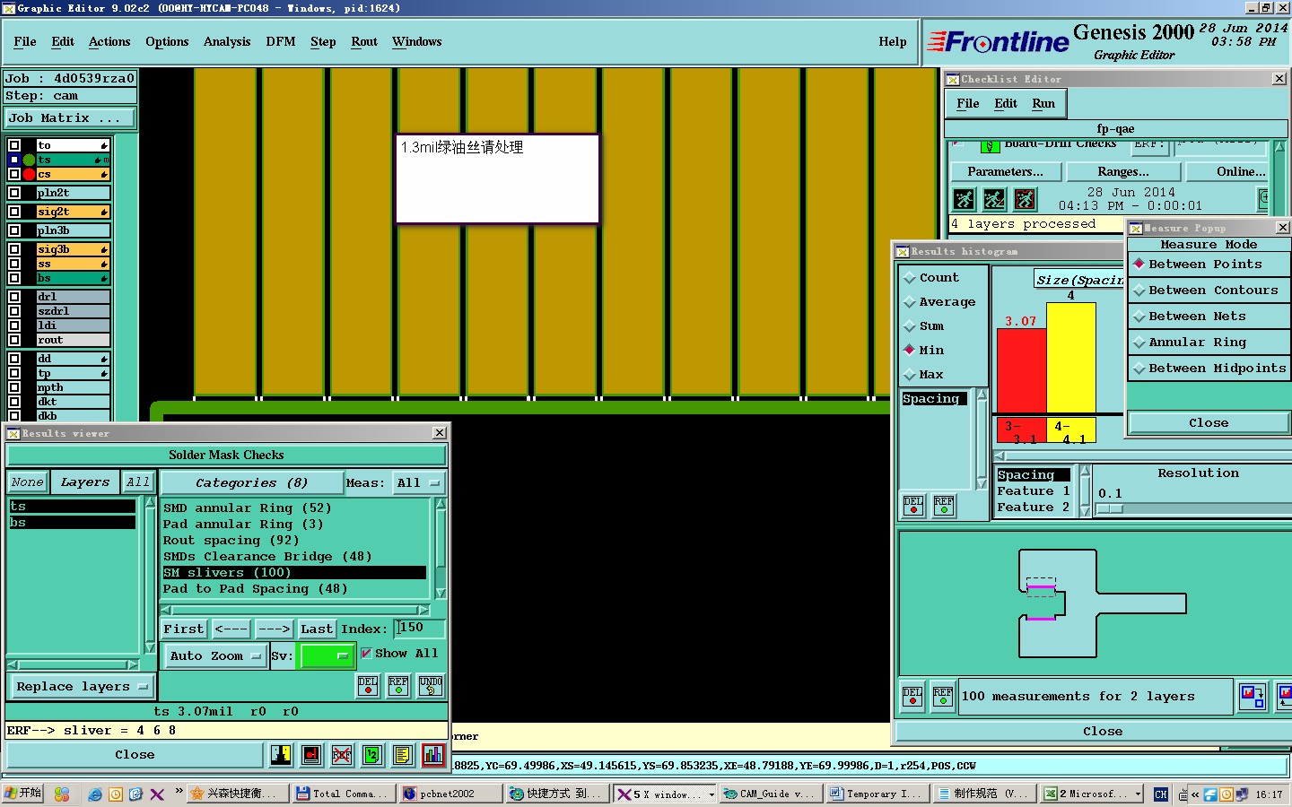Screen dimensions: 1292x807
Task: Open the green Sv dropdown
Action: [x=327, y=656]
